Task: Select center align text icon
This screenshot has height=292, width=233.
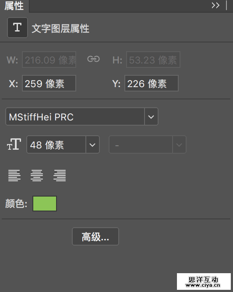Action: [37, 175]
